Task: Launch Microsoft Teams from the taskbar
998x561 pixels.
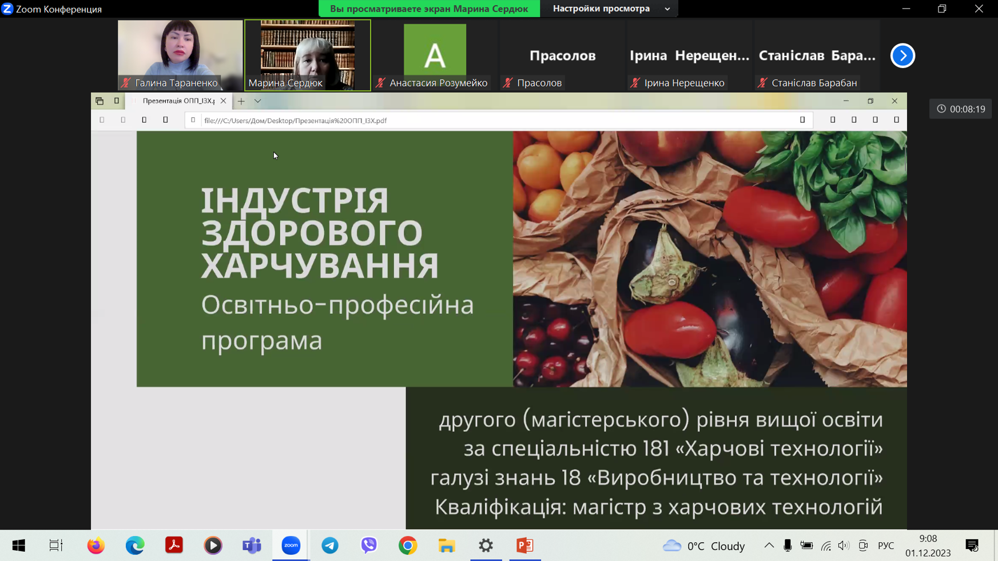Action: pyautogui.click(x=252, y=546)
